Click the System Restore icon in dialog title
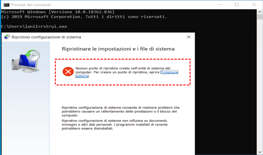The height and width of the screenshot is (155, 263). click(x=7, y=37)
